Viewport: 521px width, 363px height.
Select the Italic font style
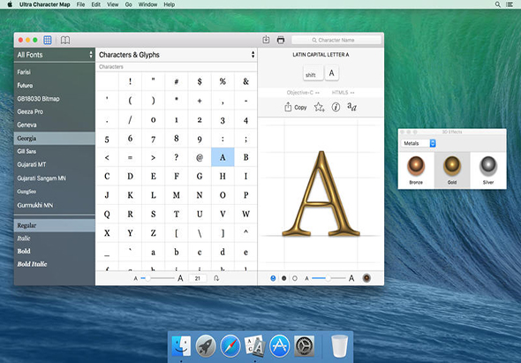[55, 238]
